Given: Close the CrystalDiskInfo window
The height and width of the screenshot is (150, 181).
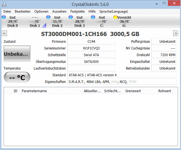Looking at the screenshot, I should point(174,3).
